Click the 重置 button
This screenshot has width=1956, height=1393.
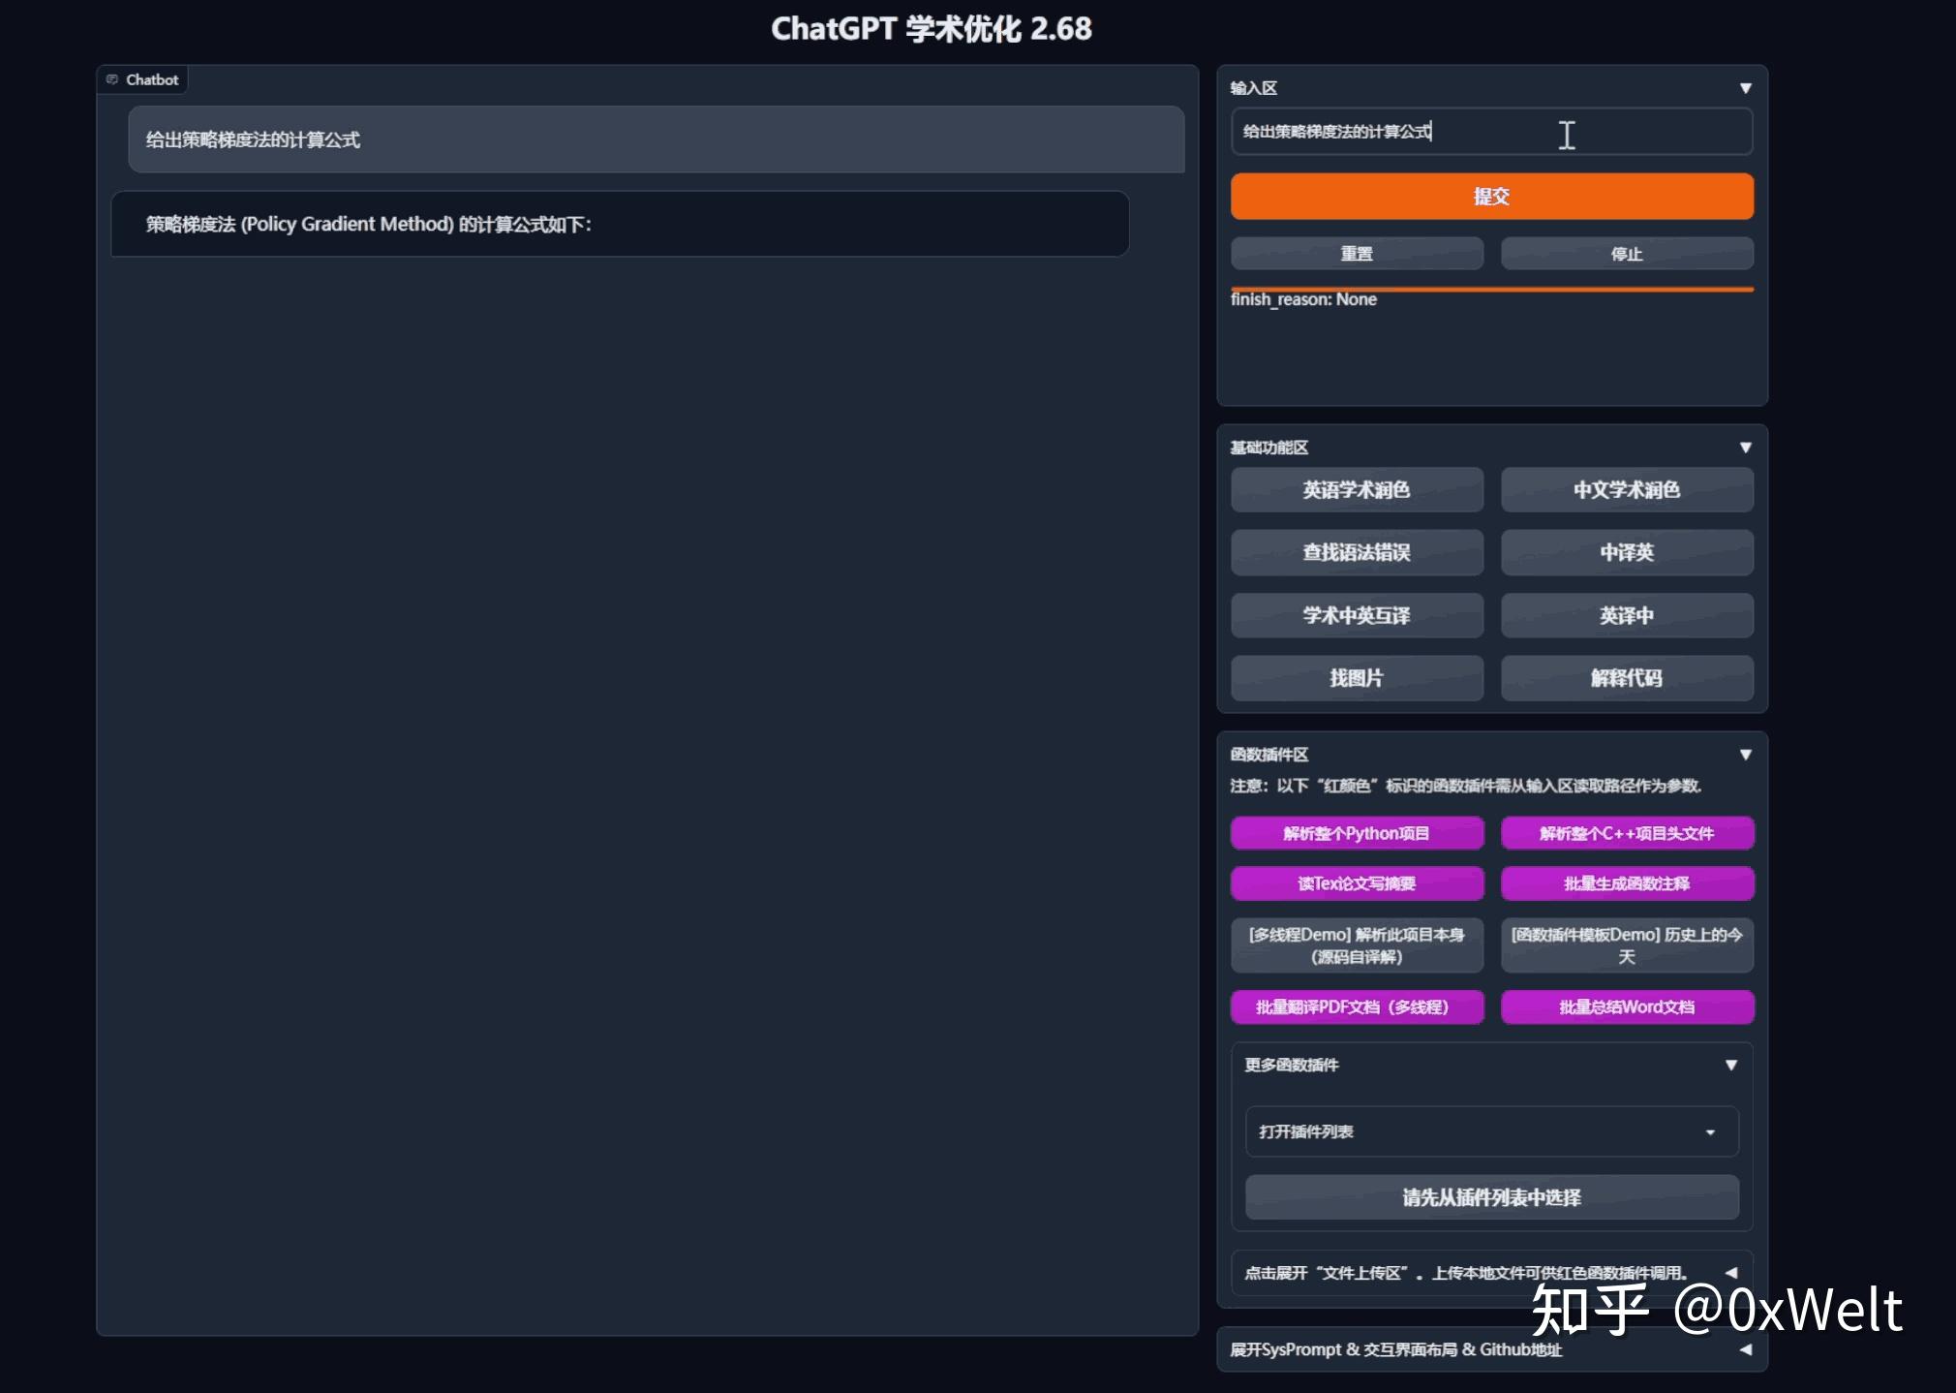click(x=1356, y=254)
